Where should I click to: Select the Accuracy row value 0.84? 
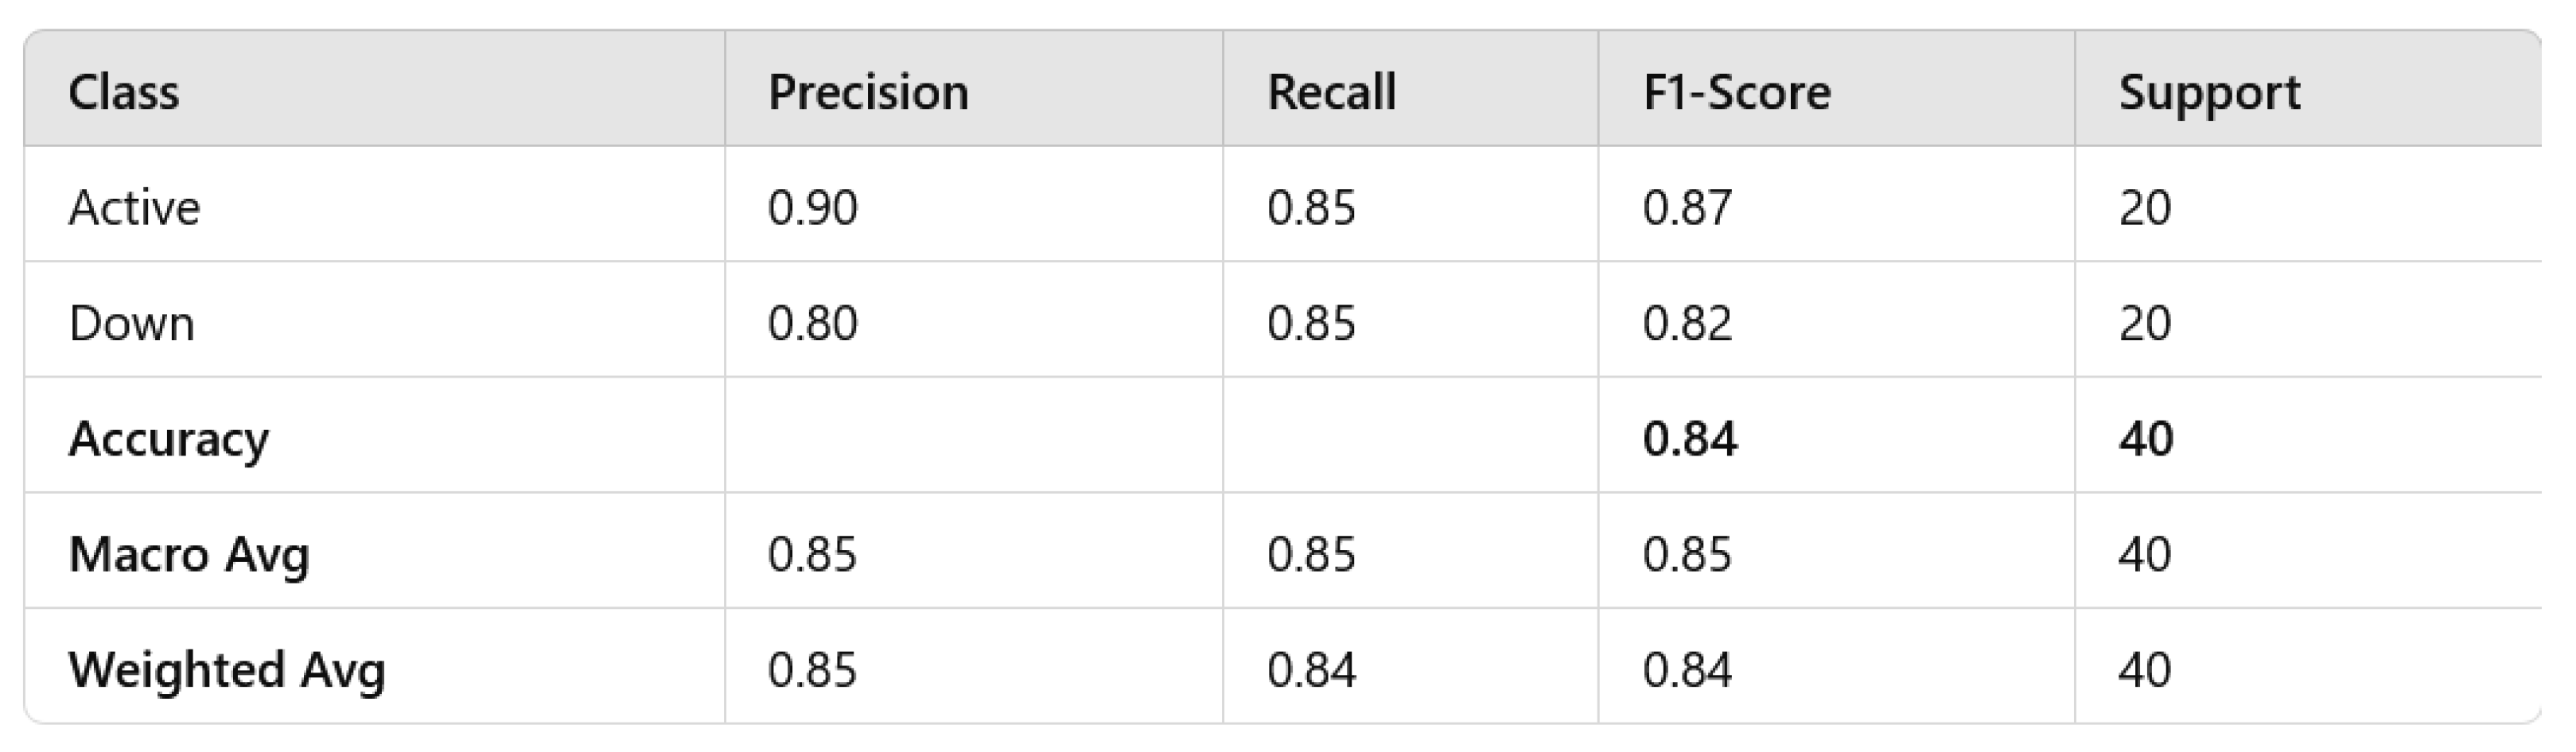click(x=1690, y=440)
